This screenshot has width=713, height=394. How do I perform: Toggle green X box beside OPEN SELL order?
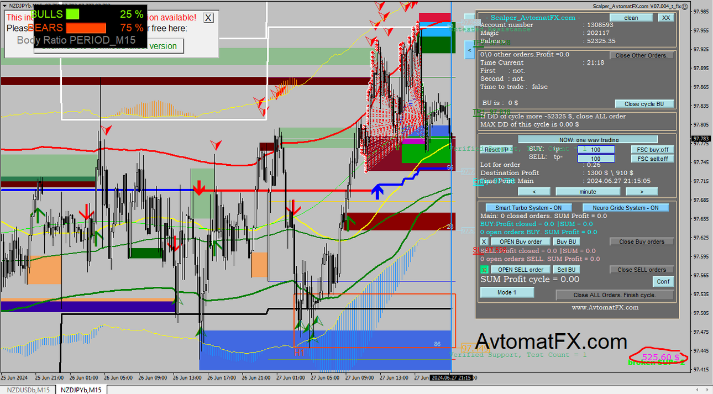pos(484,270)
